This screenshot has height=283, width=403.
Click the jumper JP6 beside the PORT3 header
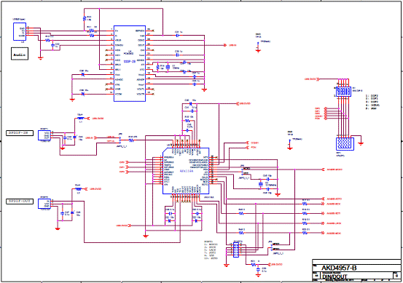tap(271, 247)
